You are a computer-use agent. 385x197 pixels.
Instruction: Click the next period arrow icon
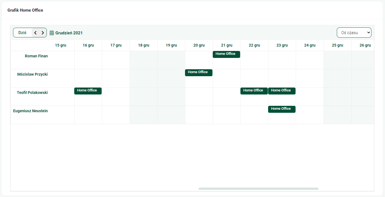(x=43, y=33)
